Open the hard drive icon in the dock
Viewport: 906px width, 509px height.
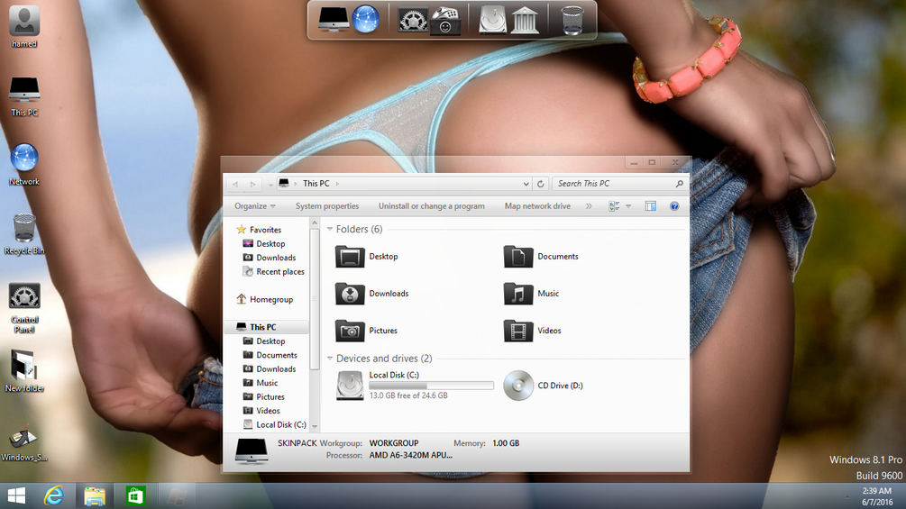click(x=492, y=20)
